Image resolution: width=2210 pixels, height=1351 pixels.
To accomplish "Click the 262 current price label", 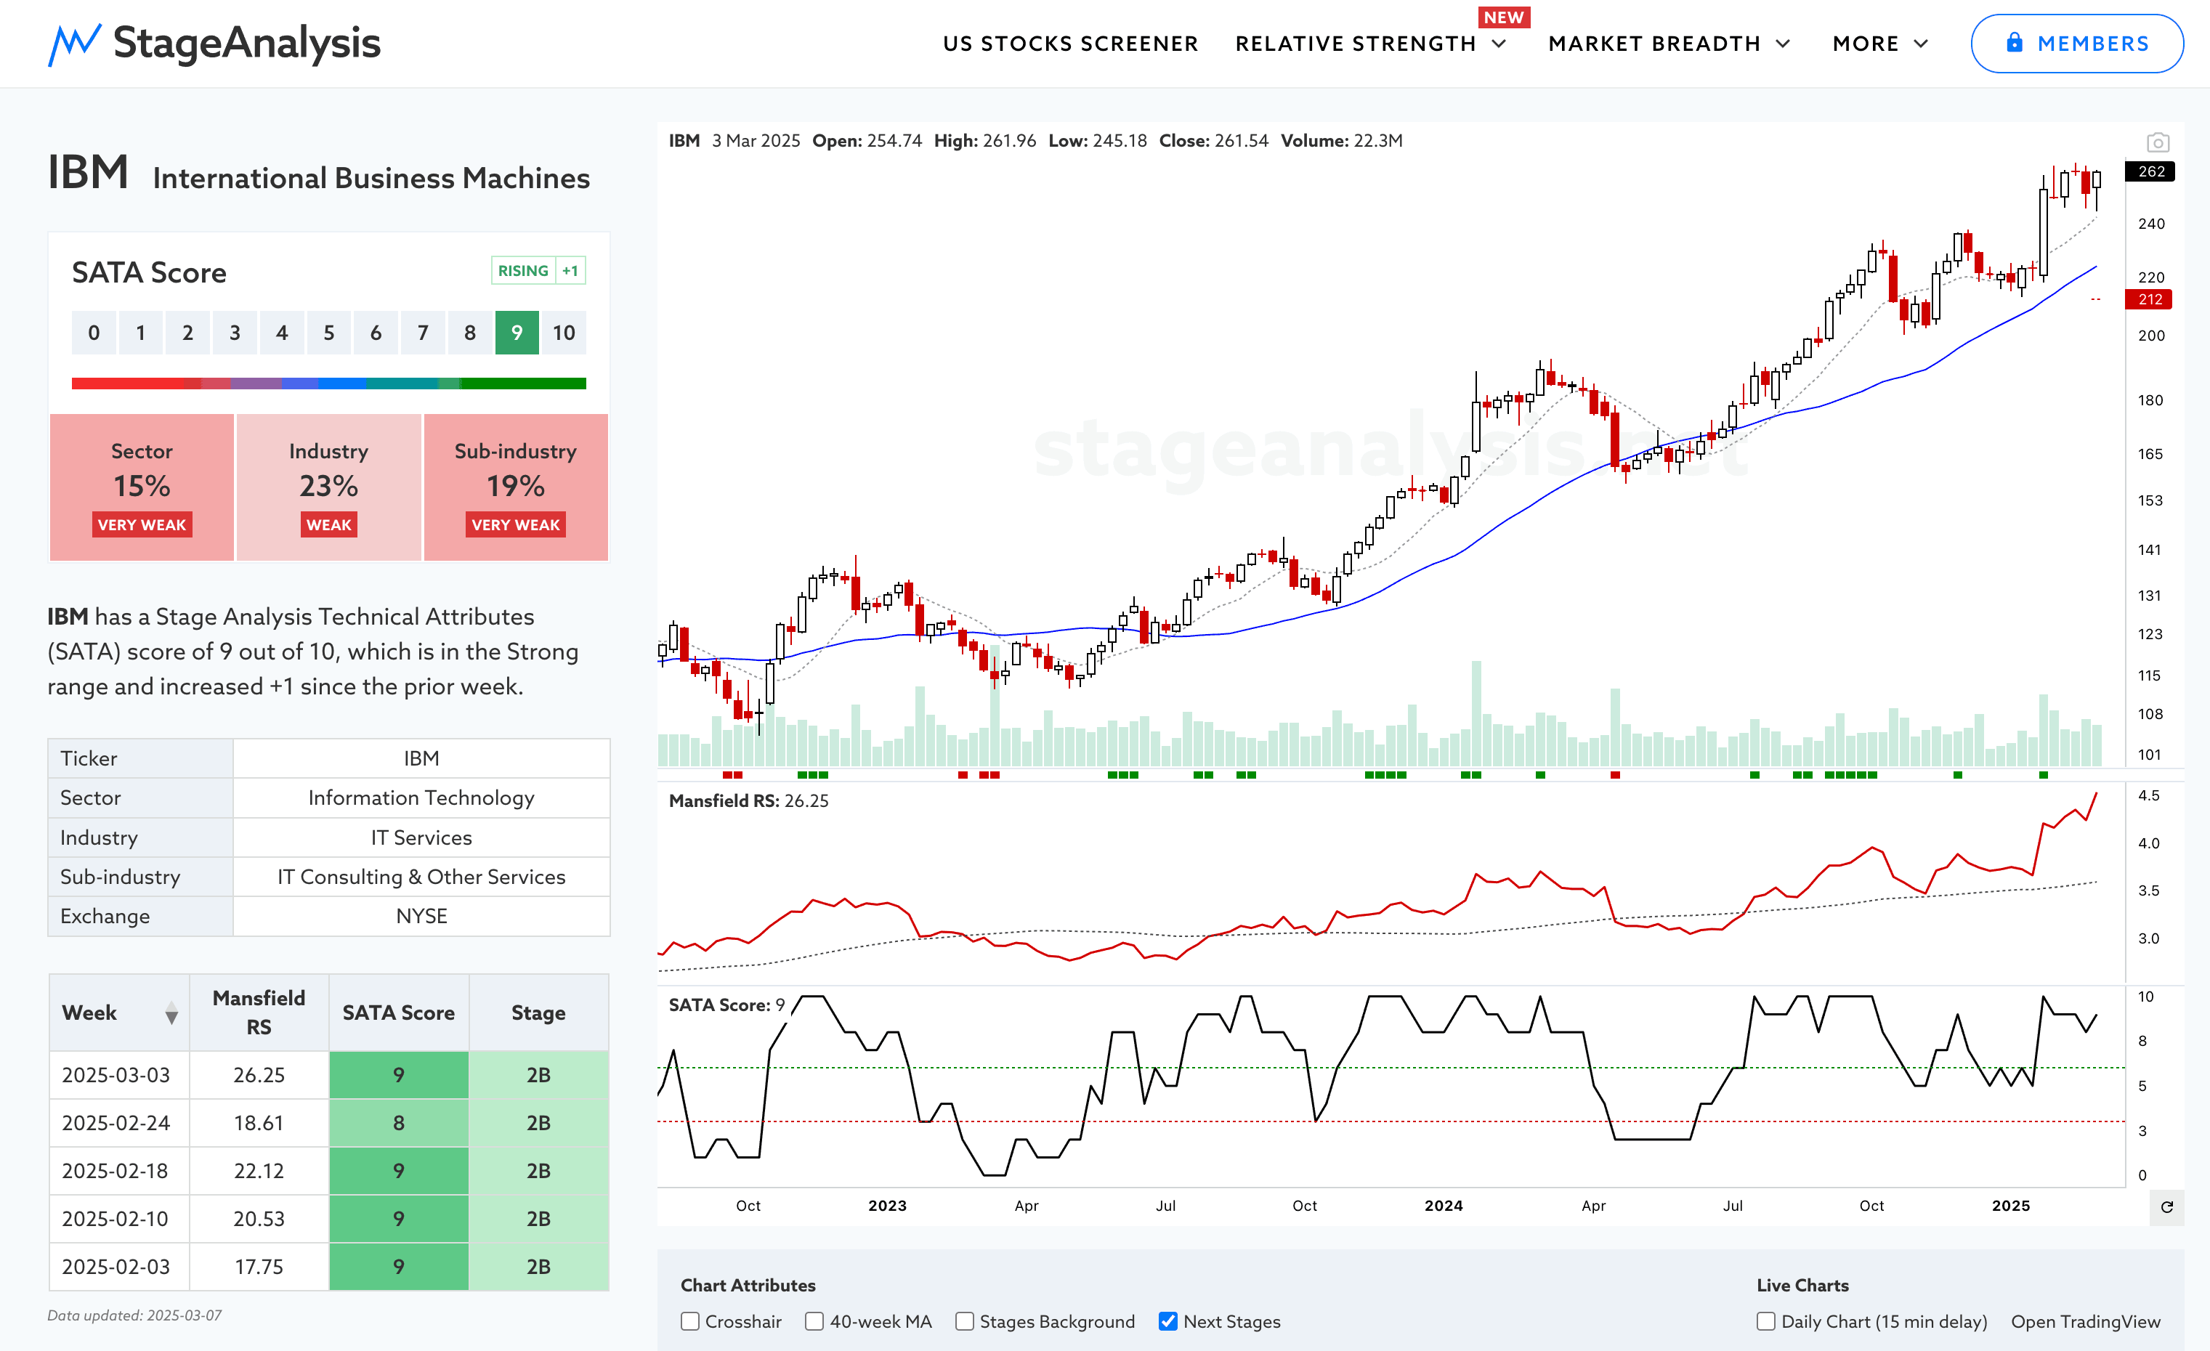I will tap(2150, 171).
